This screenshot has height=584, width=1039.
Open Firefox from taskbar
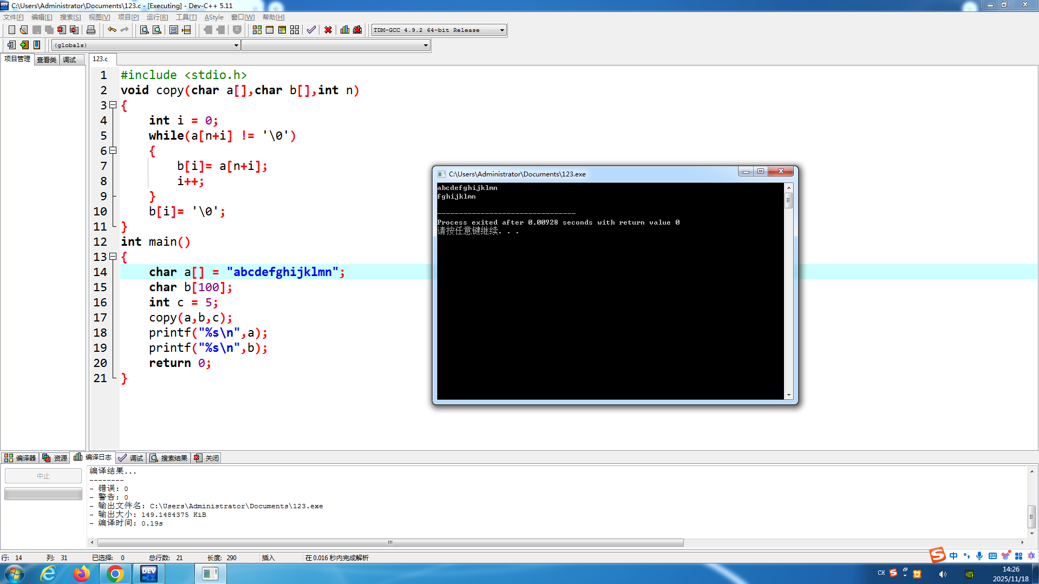pyautogui.click(x=82, y=574)
